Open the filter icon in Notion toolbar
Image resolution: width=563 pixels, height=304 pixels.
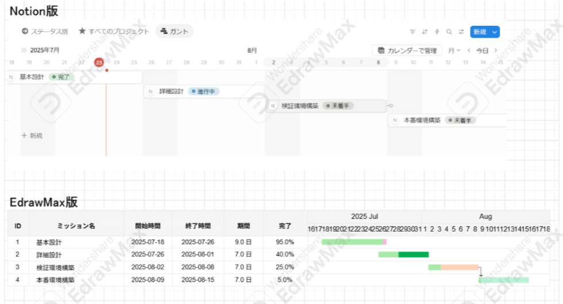412,32
